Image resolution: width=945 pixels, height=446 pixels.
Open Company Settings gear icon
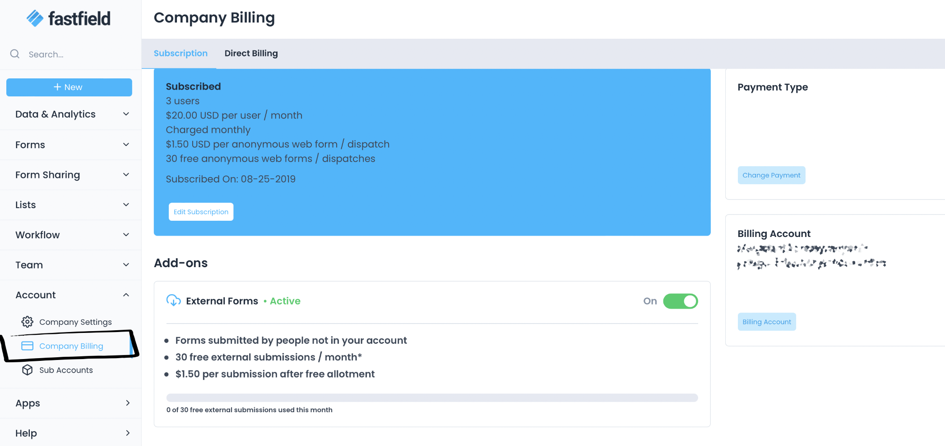click(x=28, y=322)
